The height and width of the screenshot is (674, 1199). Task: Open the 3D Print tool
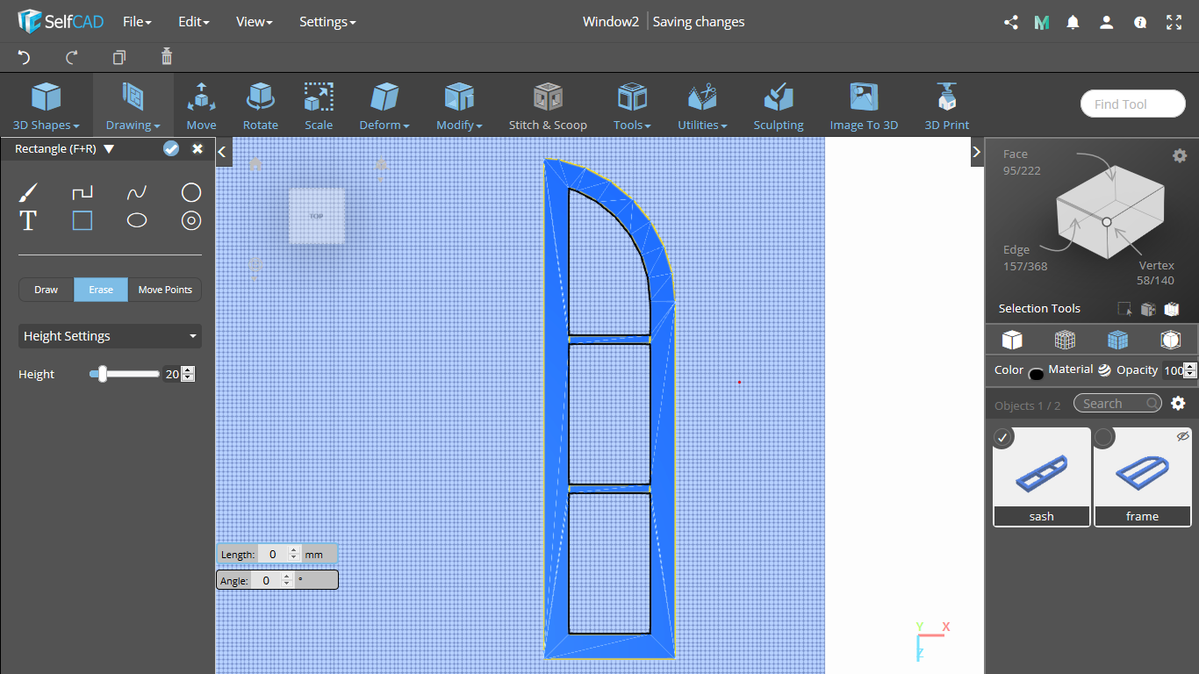[x=947, y=105]
